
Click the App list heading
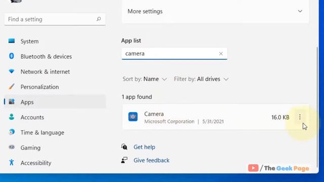tap(131, 40)
